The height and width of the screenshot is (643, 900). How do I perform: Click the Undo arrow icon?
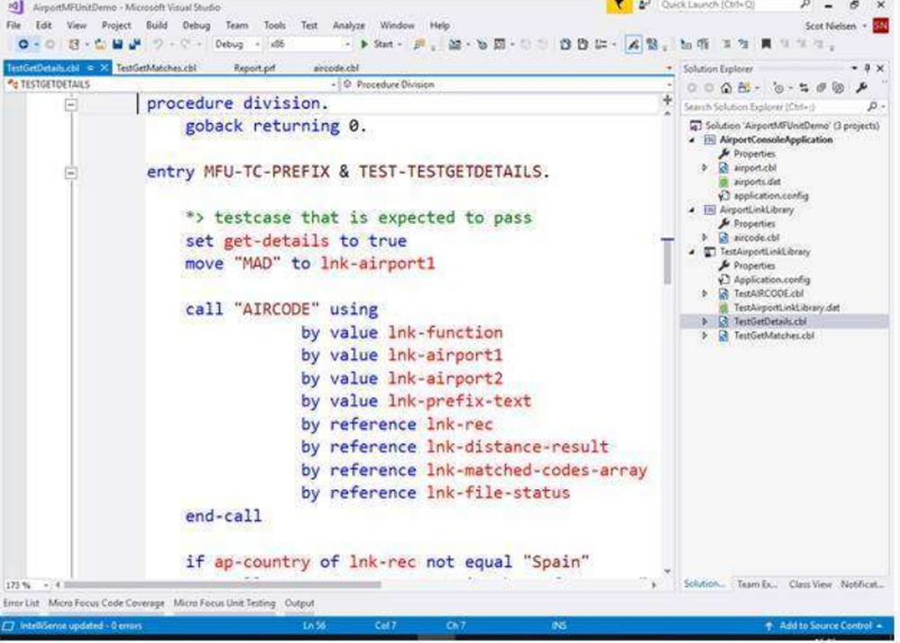[x=157, y=44]
